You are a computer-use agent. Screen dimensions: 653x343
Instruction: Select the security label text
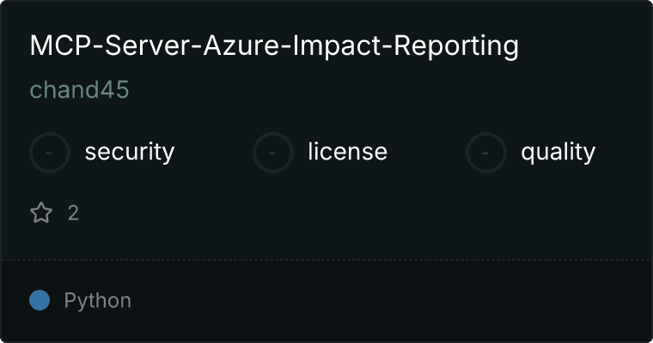pos(129,153)
